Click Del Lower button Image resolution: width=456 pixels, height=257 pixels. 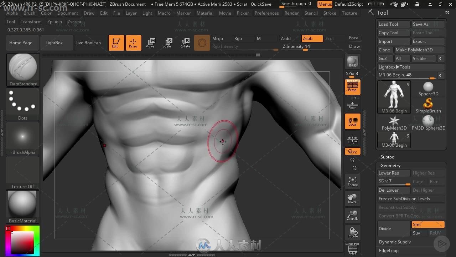pyautogui.click(x=394, y=190)
